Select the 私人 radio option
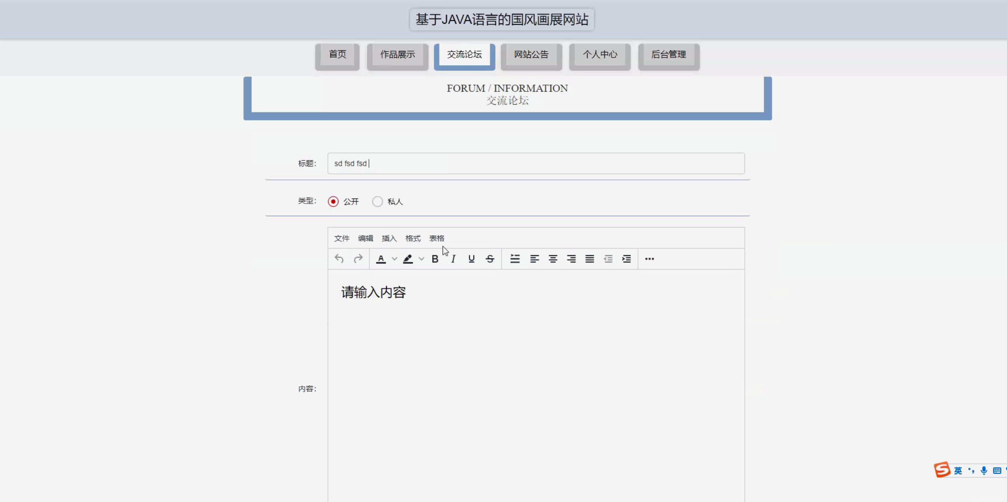This screenshot has height=502, width=1007. pyautogui.click(x=377, y=201)
